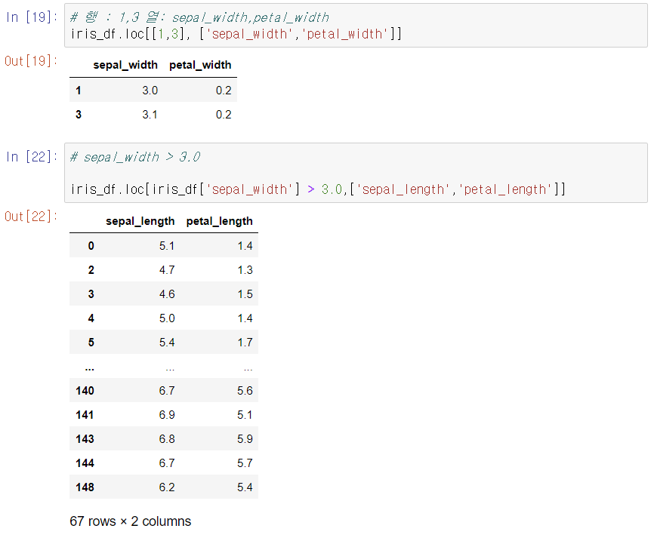
Task: Select the In [22] prompt label
Action: [x=32, y=157]
